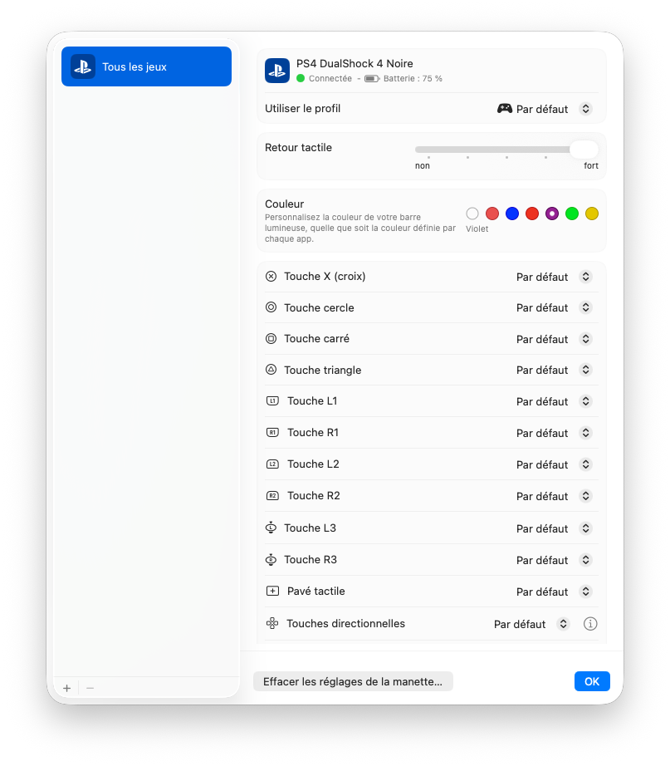The image size is (670, 766).
Task: Select the white color option
Action: [x=472, y=214]
